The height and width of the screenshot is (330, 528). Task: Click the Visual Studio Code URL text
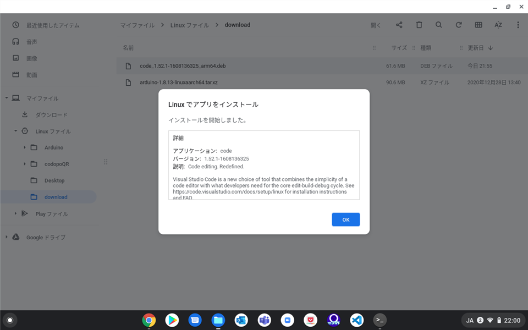click(x=229, y=191)
